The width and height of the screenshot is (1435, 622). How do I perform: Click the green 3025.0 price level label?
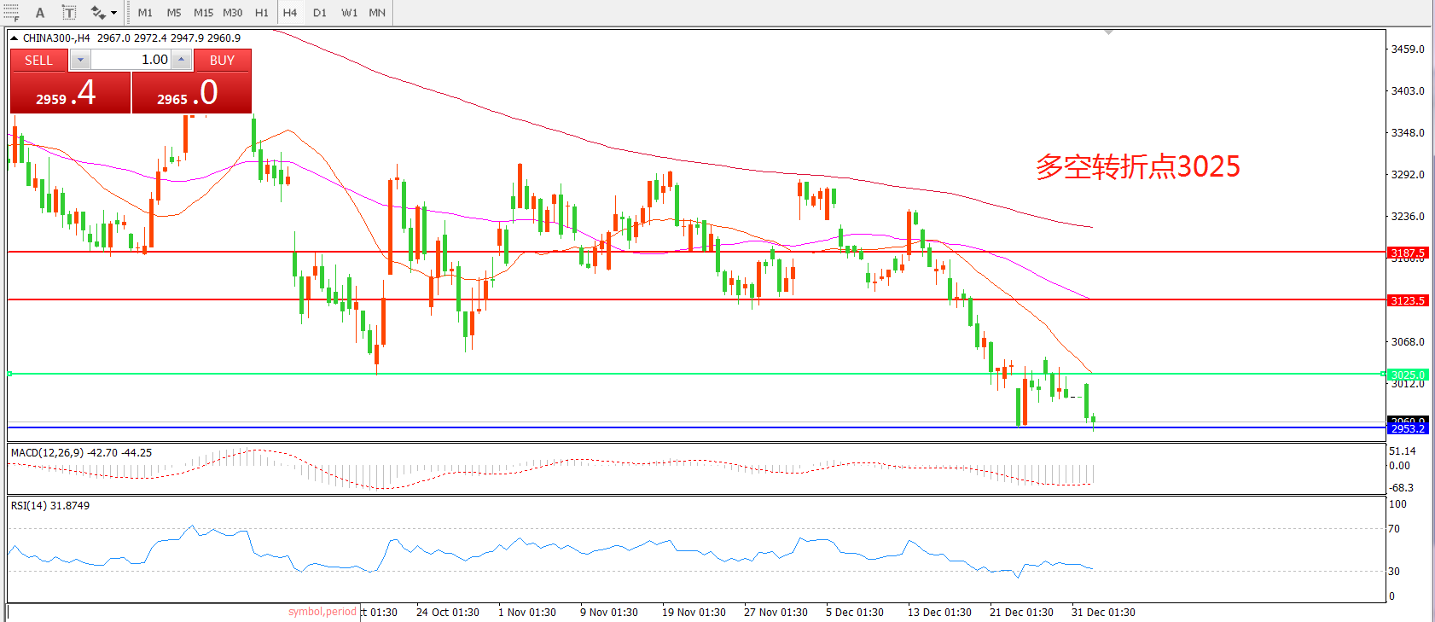[1407, 375]
